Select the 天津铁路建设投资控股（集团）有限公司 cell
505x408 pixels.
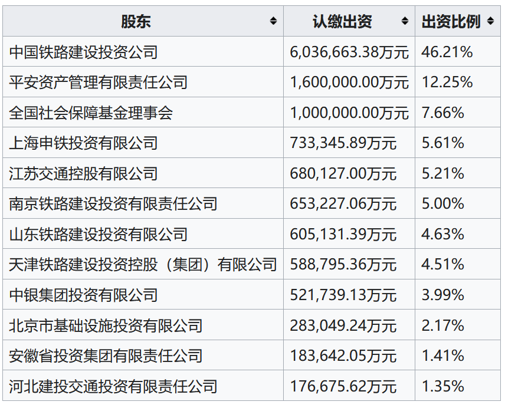click(x=143, y=264)
